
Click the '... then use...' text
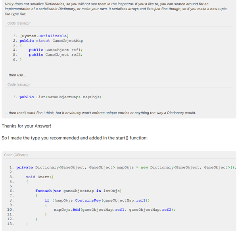coord(15,75)
